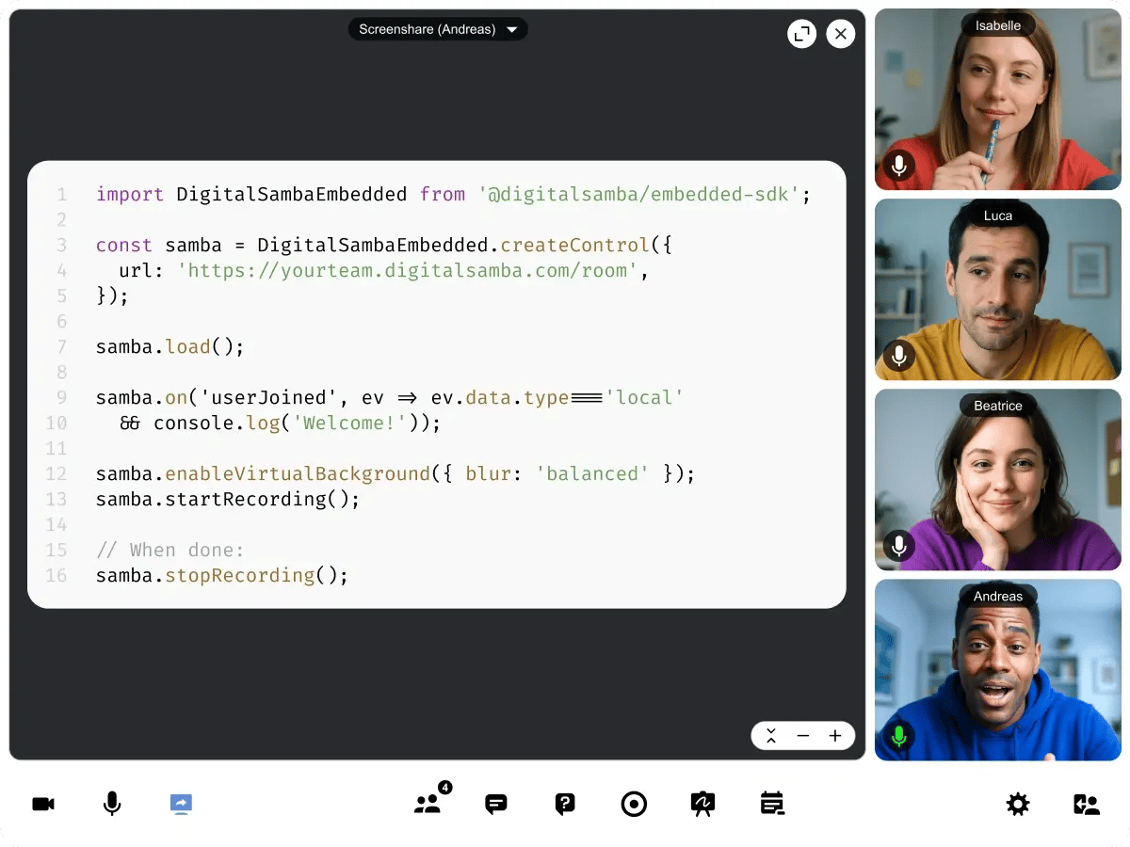The height and width of the screenshot is (847, 1130).
Task: Click Beatrice's microphone indicator
Action: pos(899,547)
